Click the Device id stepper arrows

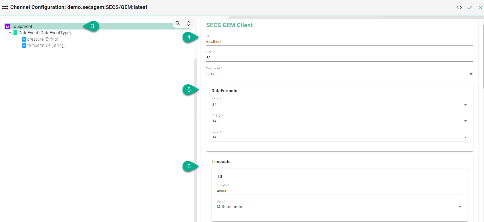[471, 74]
